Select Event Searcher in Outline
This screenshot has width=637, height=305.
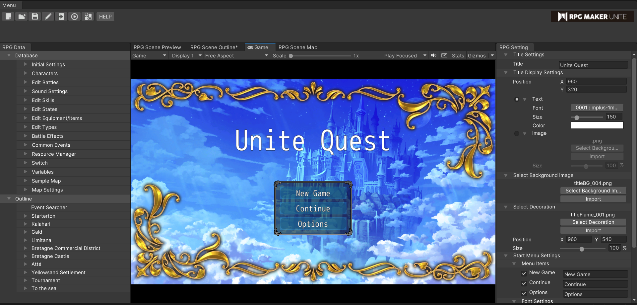[x=49, y=207]
